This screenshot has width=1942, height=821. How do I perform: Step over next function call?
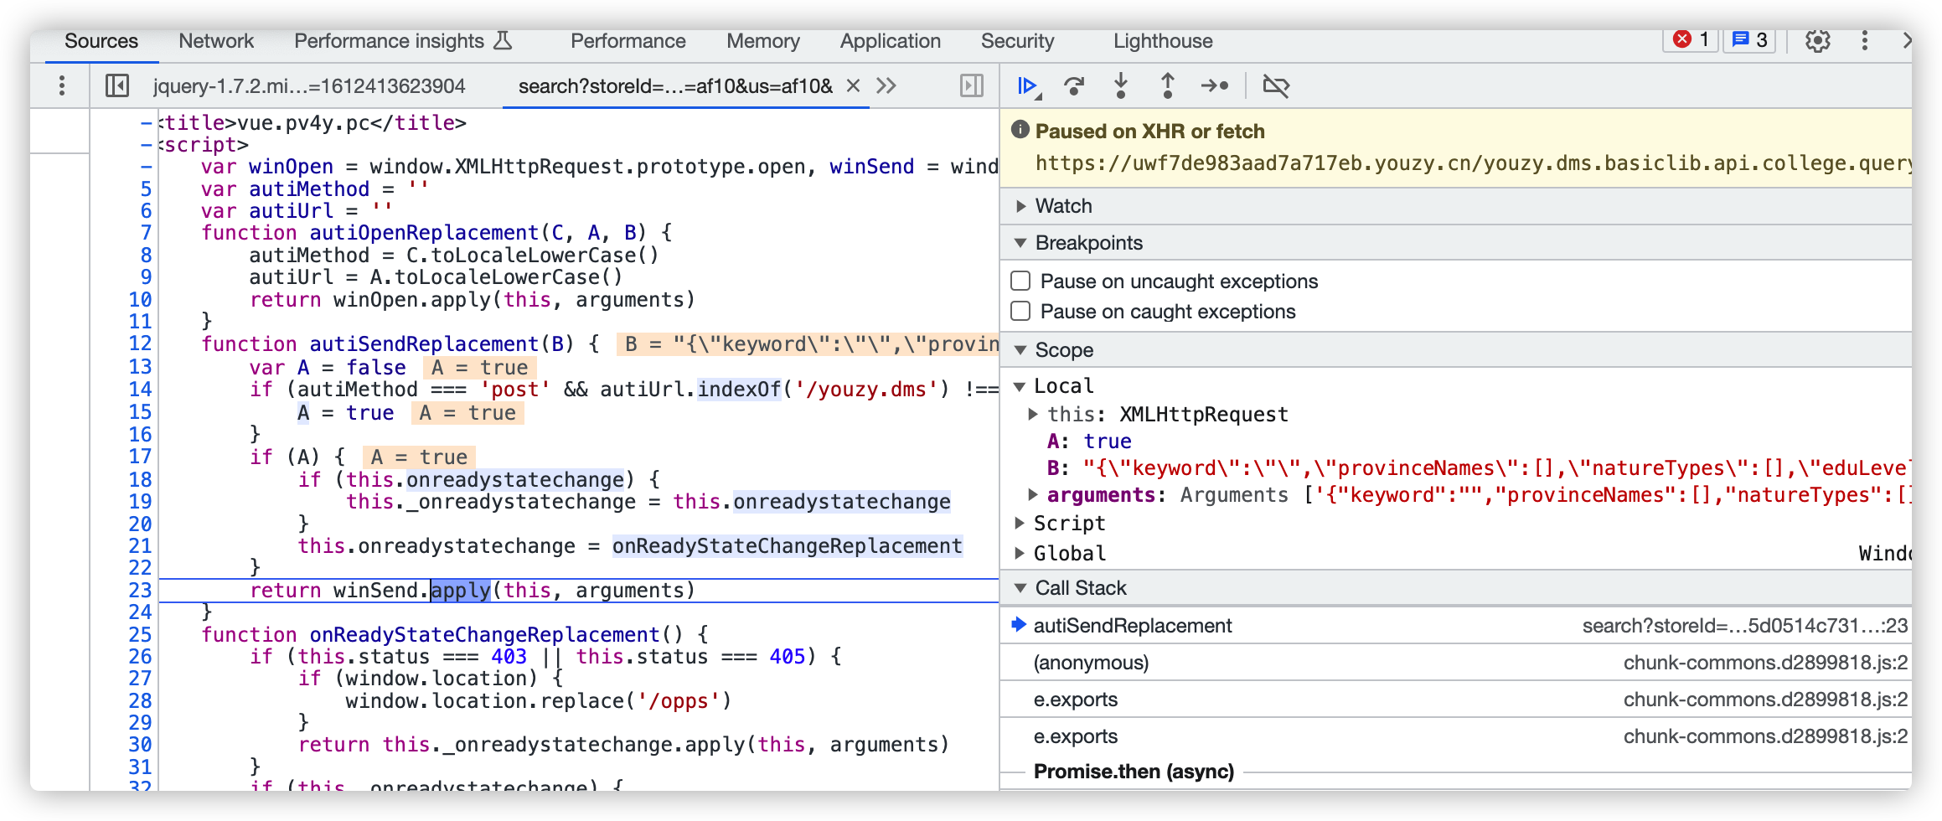[1074, 85]
